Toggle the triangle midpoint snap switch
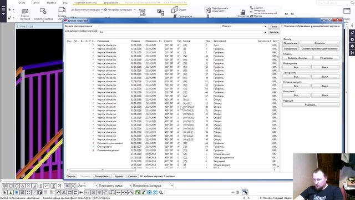Viewport: 355px width, 200px height. (x=23, y=186)
